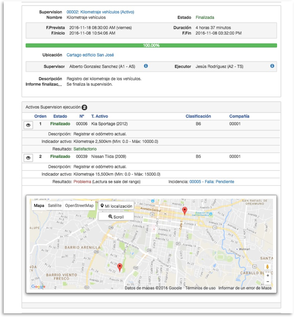Screen dimensions: 294x317
Task: Open executor Jesús Rodríguez info icon
Action: [272, 66]
